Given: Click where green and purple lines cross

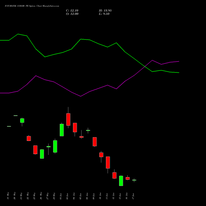Looking at the screenshot, I should click(145, 66).
